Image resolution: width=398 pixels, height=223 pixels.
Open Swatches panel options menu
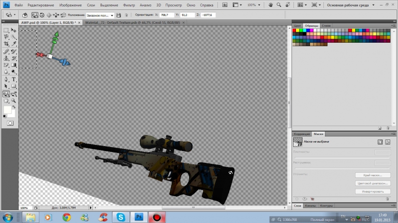(393, 26)
